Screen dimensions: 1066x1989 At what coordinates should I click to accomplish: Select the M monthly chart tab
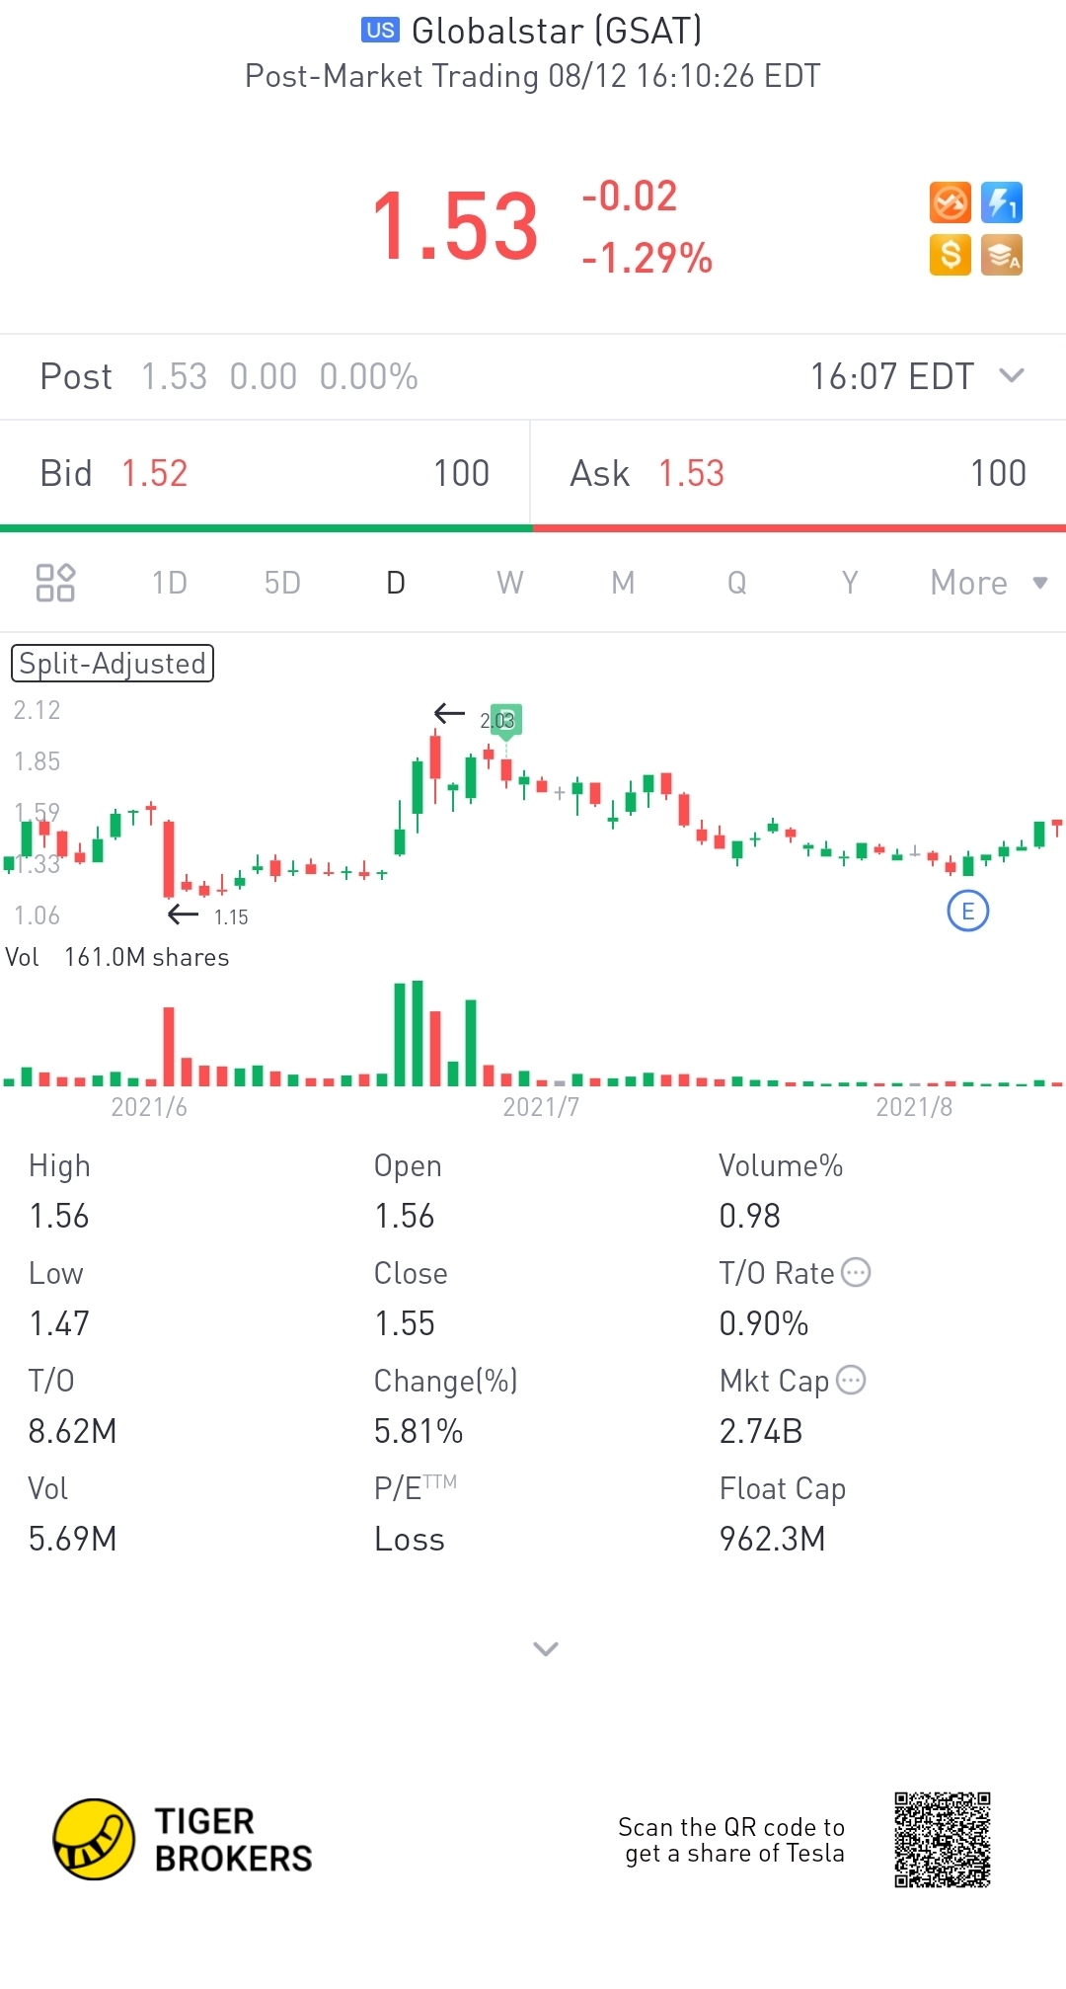click(x=623, y=583)
